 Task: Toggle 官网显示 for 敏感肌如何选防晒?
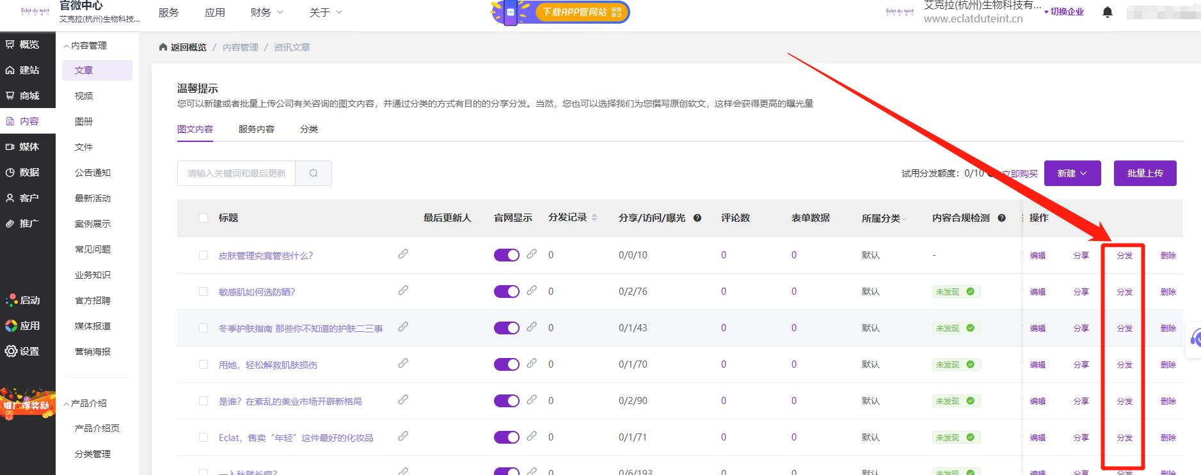coord(506,292)
